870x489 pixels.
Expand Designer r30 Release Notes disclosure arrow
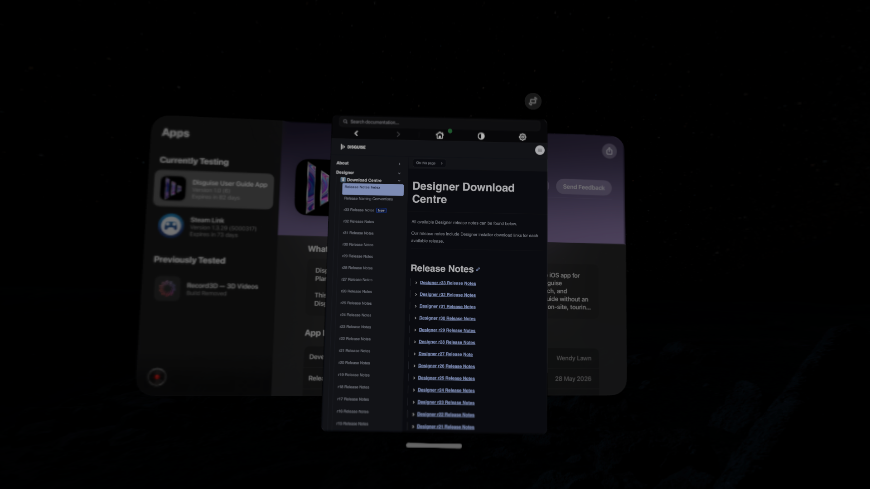415,318
